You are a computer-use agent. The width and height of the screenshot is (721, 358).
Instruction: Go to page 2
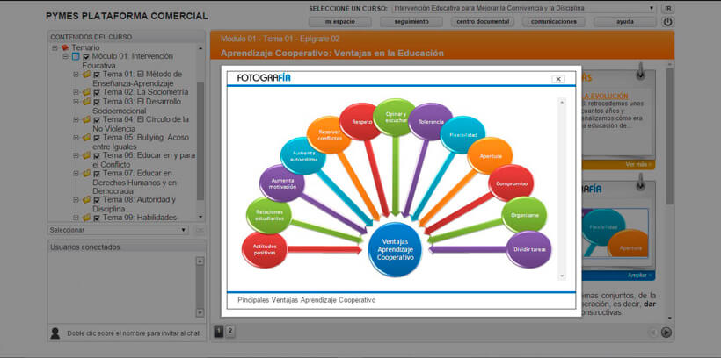point(230,331)
